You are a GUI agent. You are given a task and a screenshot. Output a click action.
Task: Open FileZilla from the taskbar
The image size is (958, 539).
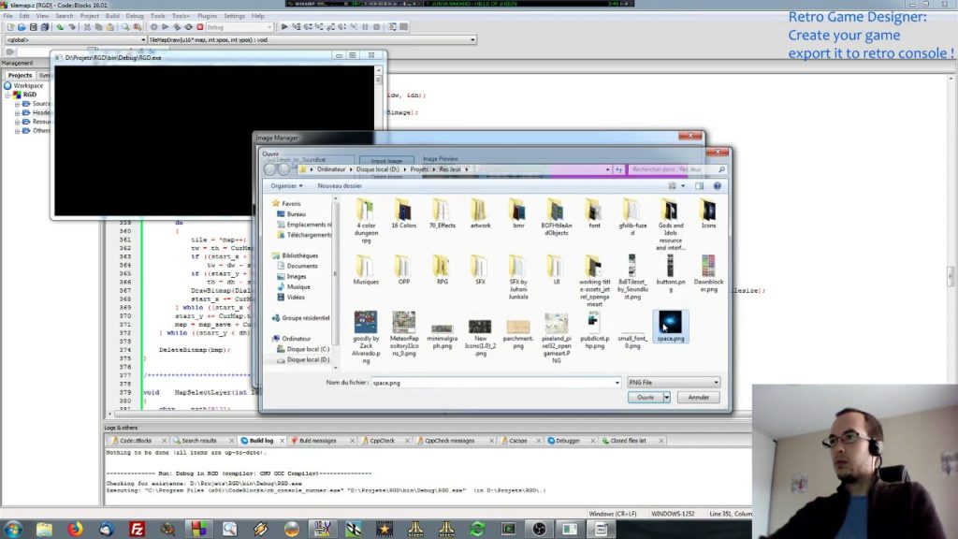pyautogui.click(x=137, y=529)
